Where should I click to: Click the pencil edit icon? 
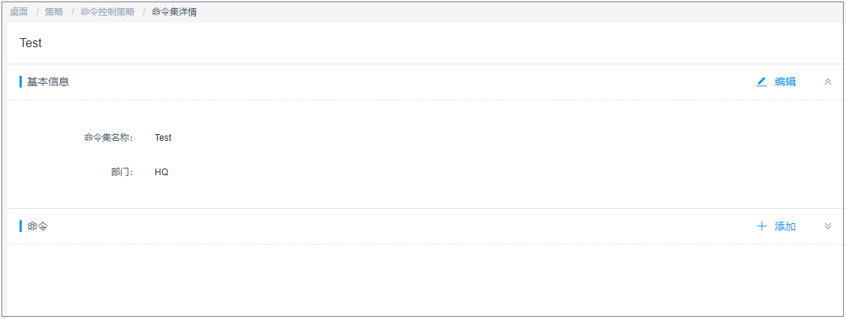coord(762,82)
